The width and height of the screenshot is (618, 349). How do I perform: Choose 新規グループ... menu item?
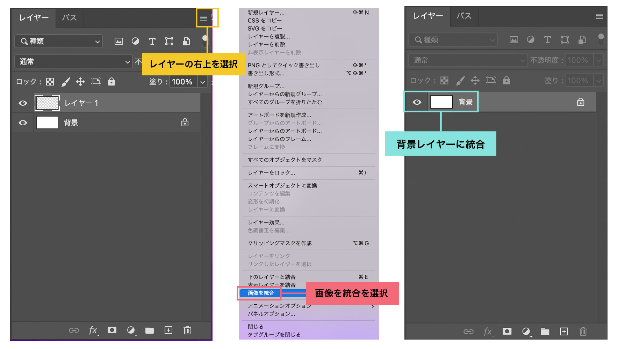tap(266, 86)
